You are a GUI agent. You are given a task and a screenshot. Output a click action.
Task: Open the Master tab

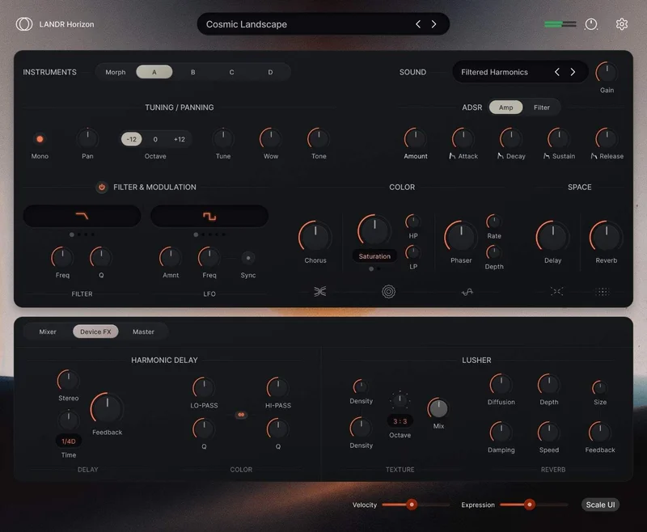[143, 331]
